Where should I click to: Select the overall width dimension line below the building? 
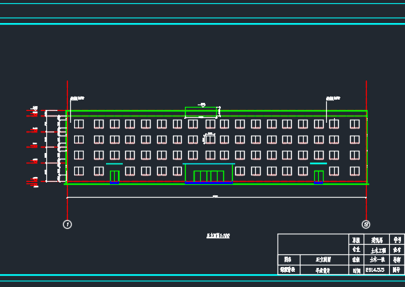click(x=217, y=197)
